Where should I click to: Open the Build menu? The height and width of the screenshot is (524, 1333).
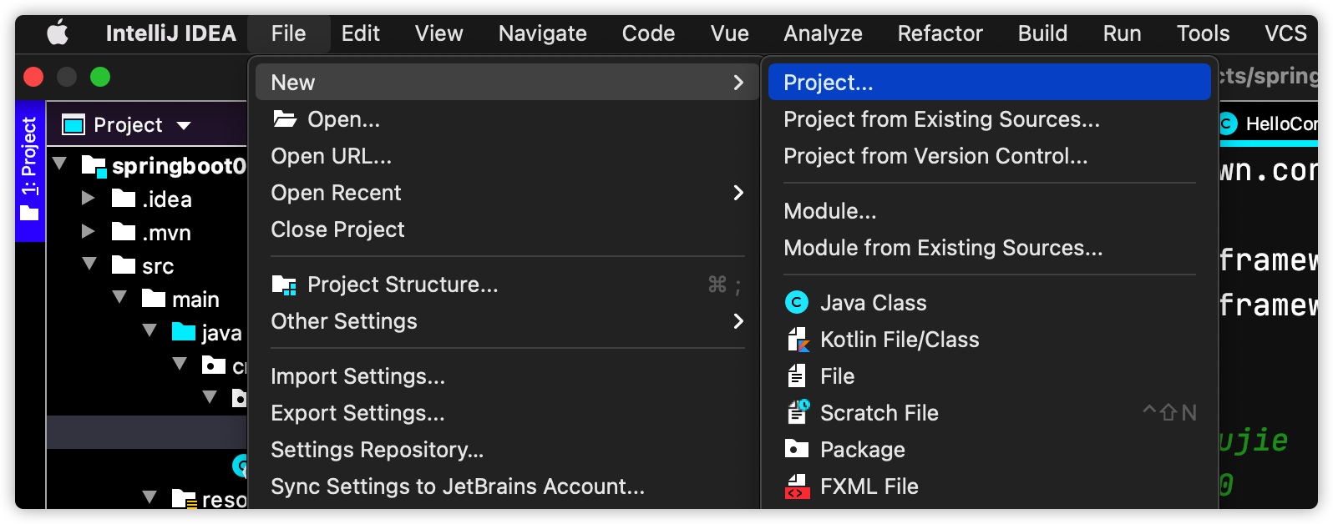pos(1043,33)
